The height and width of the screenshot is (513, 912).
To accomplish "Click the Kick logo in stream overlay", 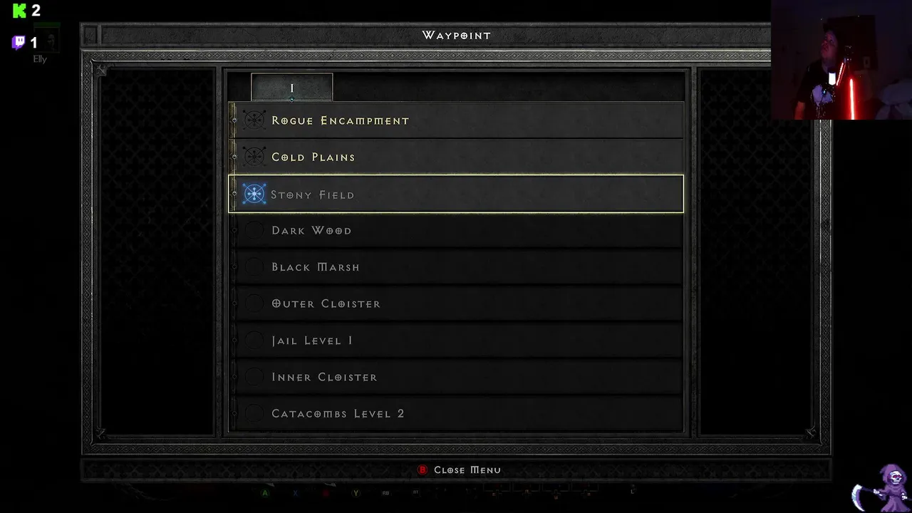I will coord(20,10).
